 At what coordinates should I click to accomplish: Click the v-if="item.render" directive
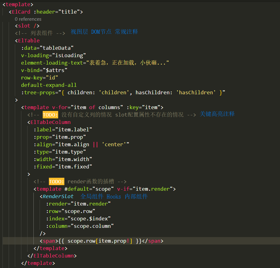tap(145, 189)
